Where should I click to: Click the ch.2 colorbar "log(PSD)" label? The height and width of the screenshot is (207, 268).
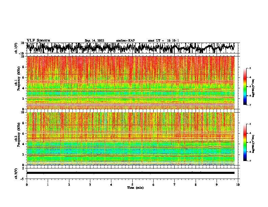point(253,144)
